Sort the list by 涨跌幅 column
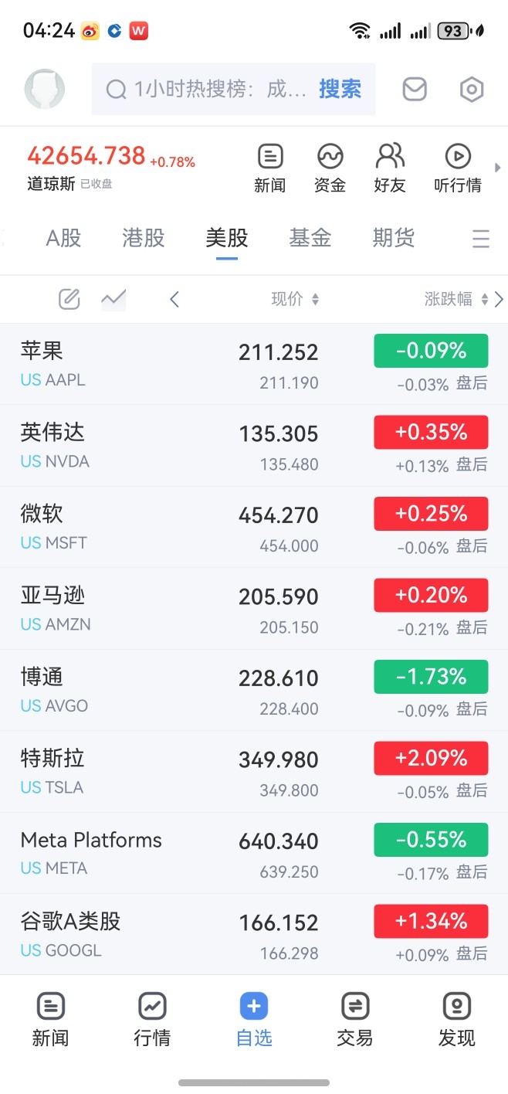The width and height of the screenshot is (508, 1094). point(456,299)
